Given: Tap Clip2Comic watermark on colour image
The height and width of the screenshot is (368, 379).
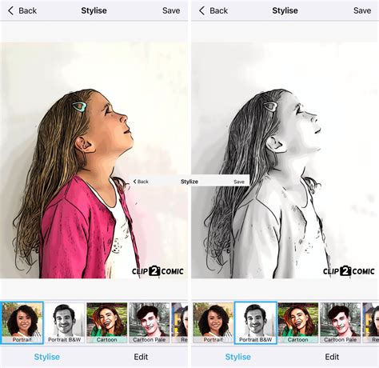Looking at the screenshot, I should (x=158, y=271).
